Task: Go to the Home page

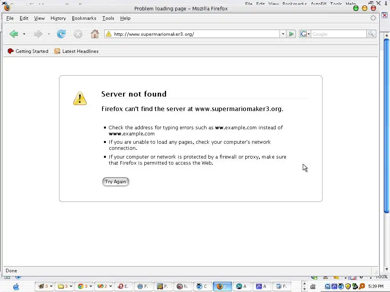Action: [x=95, y=34]
